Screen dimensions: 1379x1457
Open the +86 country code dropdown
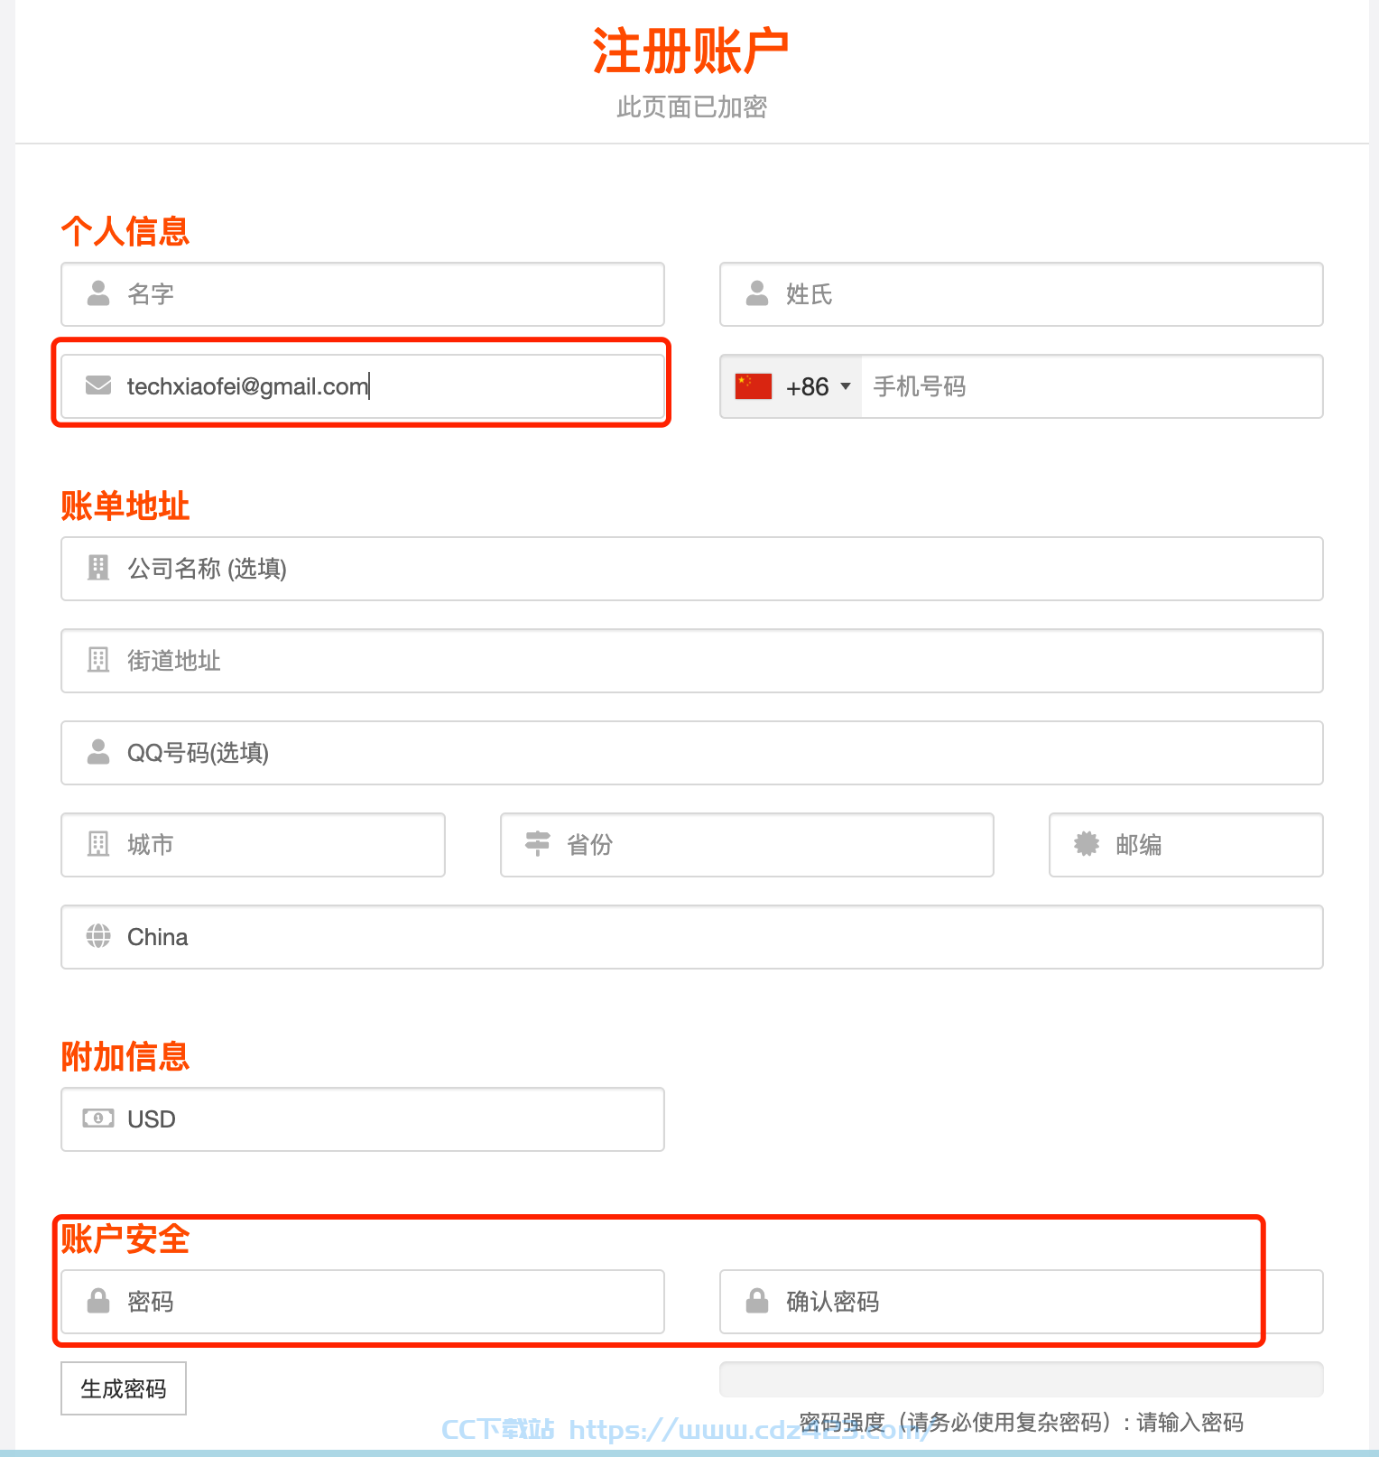click(x=791, y=386)
